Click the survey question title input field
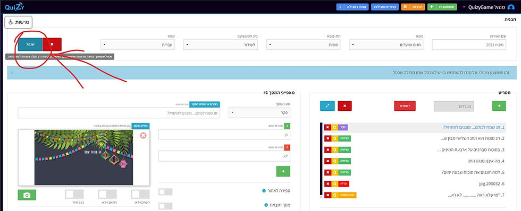This screenshot has width=521, height=211. tap(119, 113)
